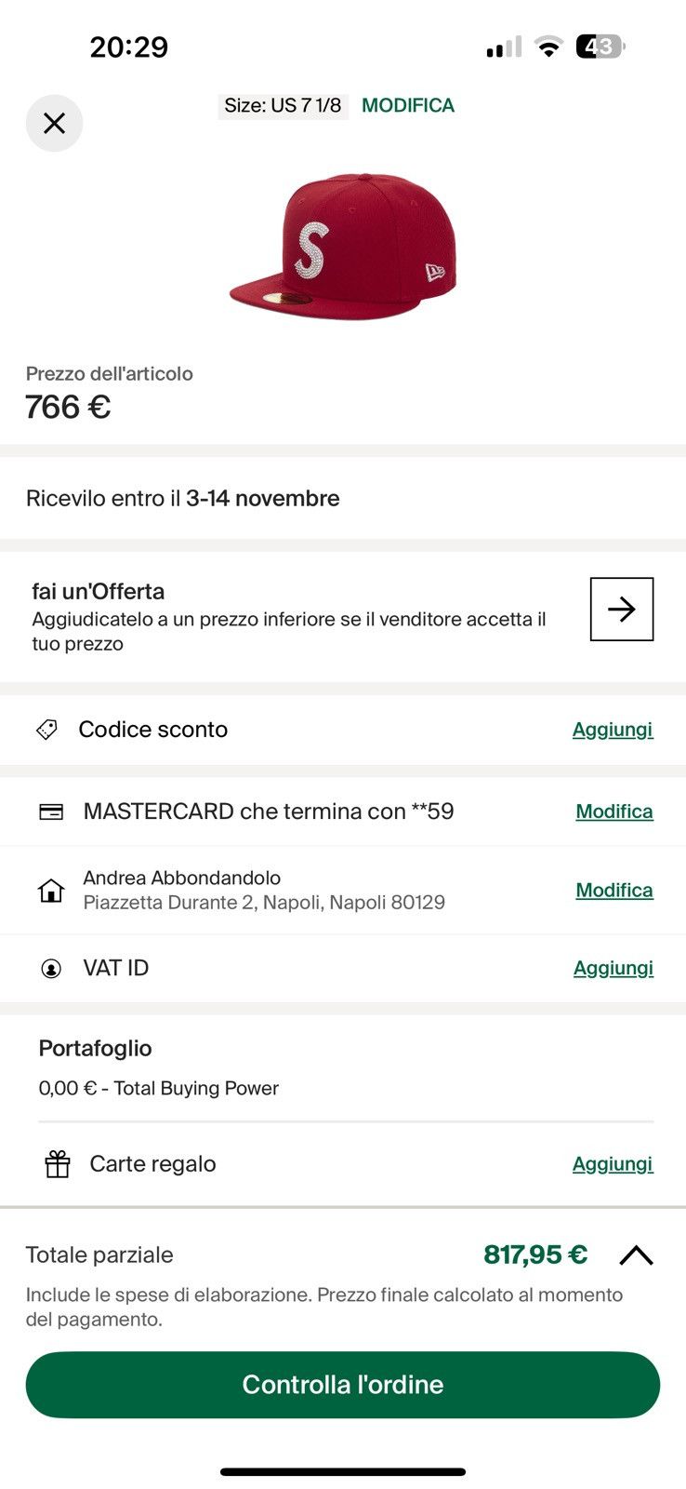
Task: Close the checkout with the X icon
Action: [x=54, y=123]
